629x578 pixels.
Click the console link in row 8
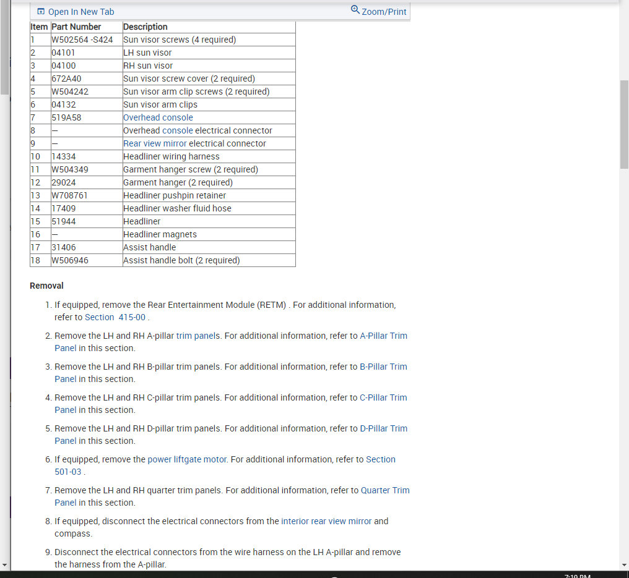click(178, 130)
